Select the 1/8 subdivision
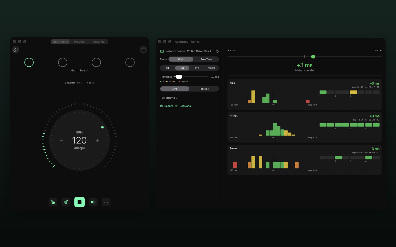Screen dimensions: 396x247 pos(182,68)
